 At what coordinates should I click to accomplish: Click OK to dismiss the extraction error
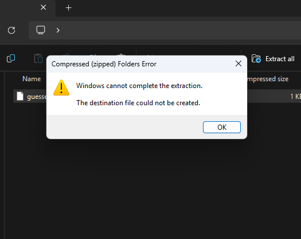pos(222,127)
